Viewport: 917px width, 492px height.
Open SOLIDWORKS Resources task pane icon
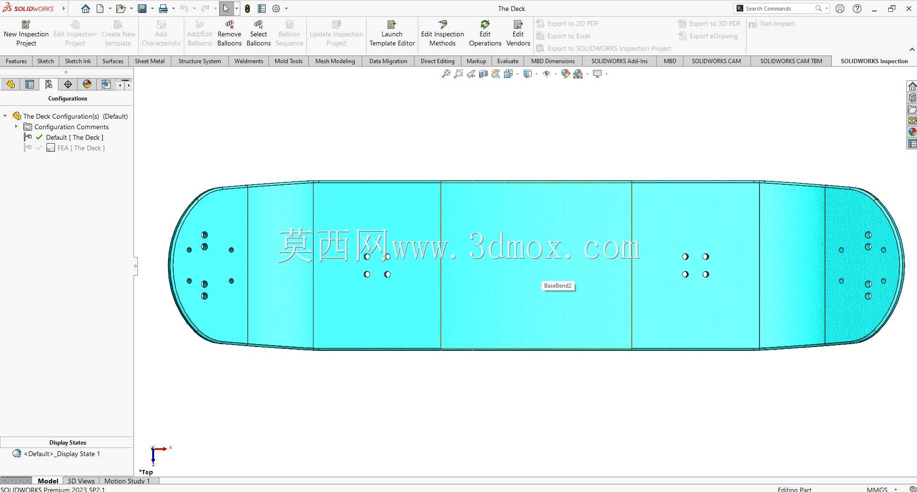(912, 86)
